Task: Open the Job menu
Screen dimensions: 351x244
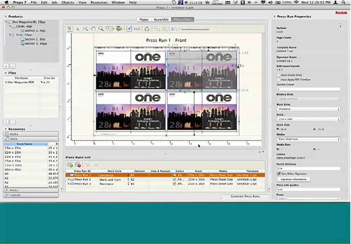Action: [x=54, y=2]
